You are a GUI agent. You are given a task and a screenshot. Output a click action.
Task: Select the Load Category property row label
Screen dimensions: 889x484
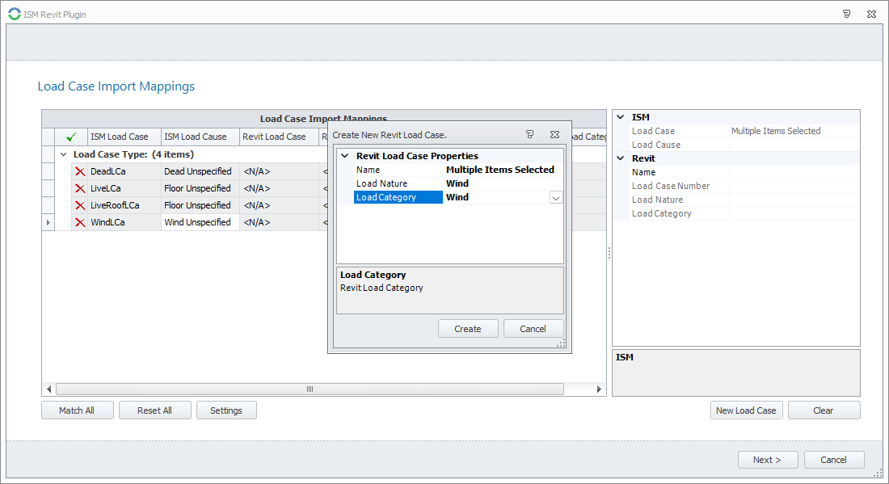pyautogui.click(x=398, y=197)
